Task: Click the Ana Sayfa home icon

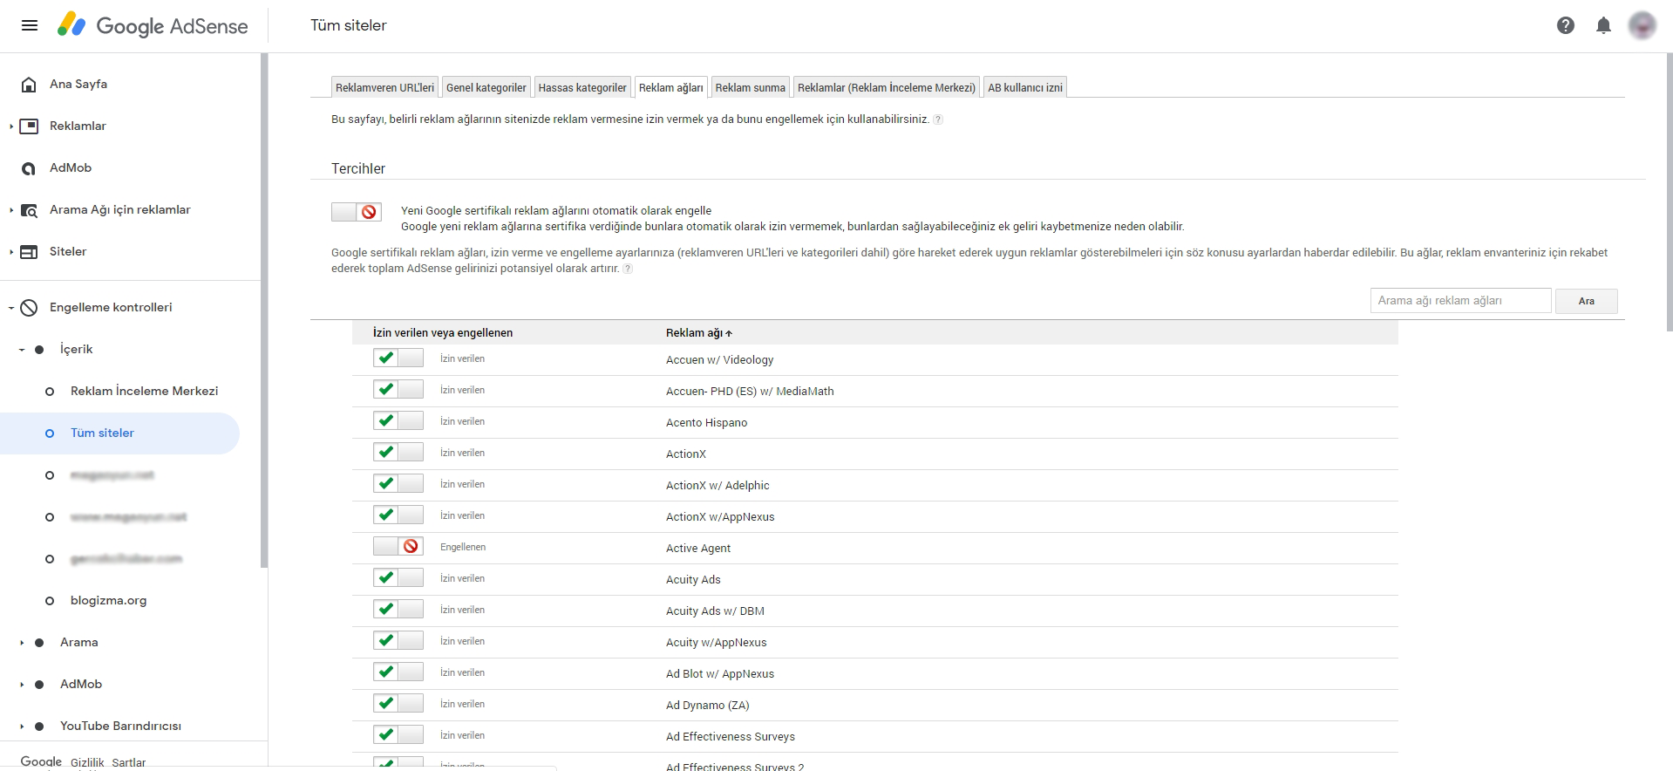Action: 29,85
